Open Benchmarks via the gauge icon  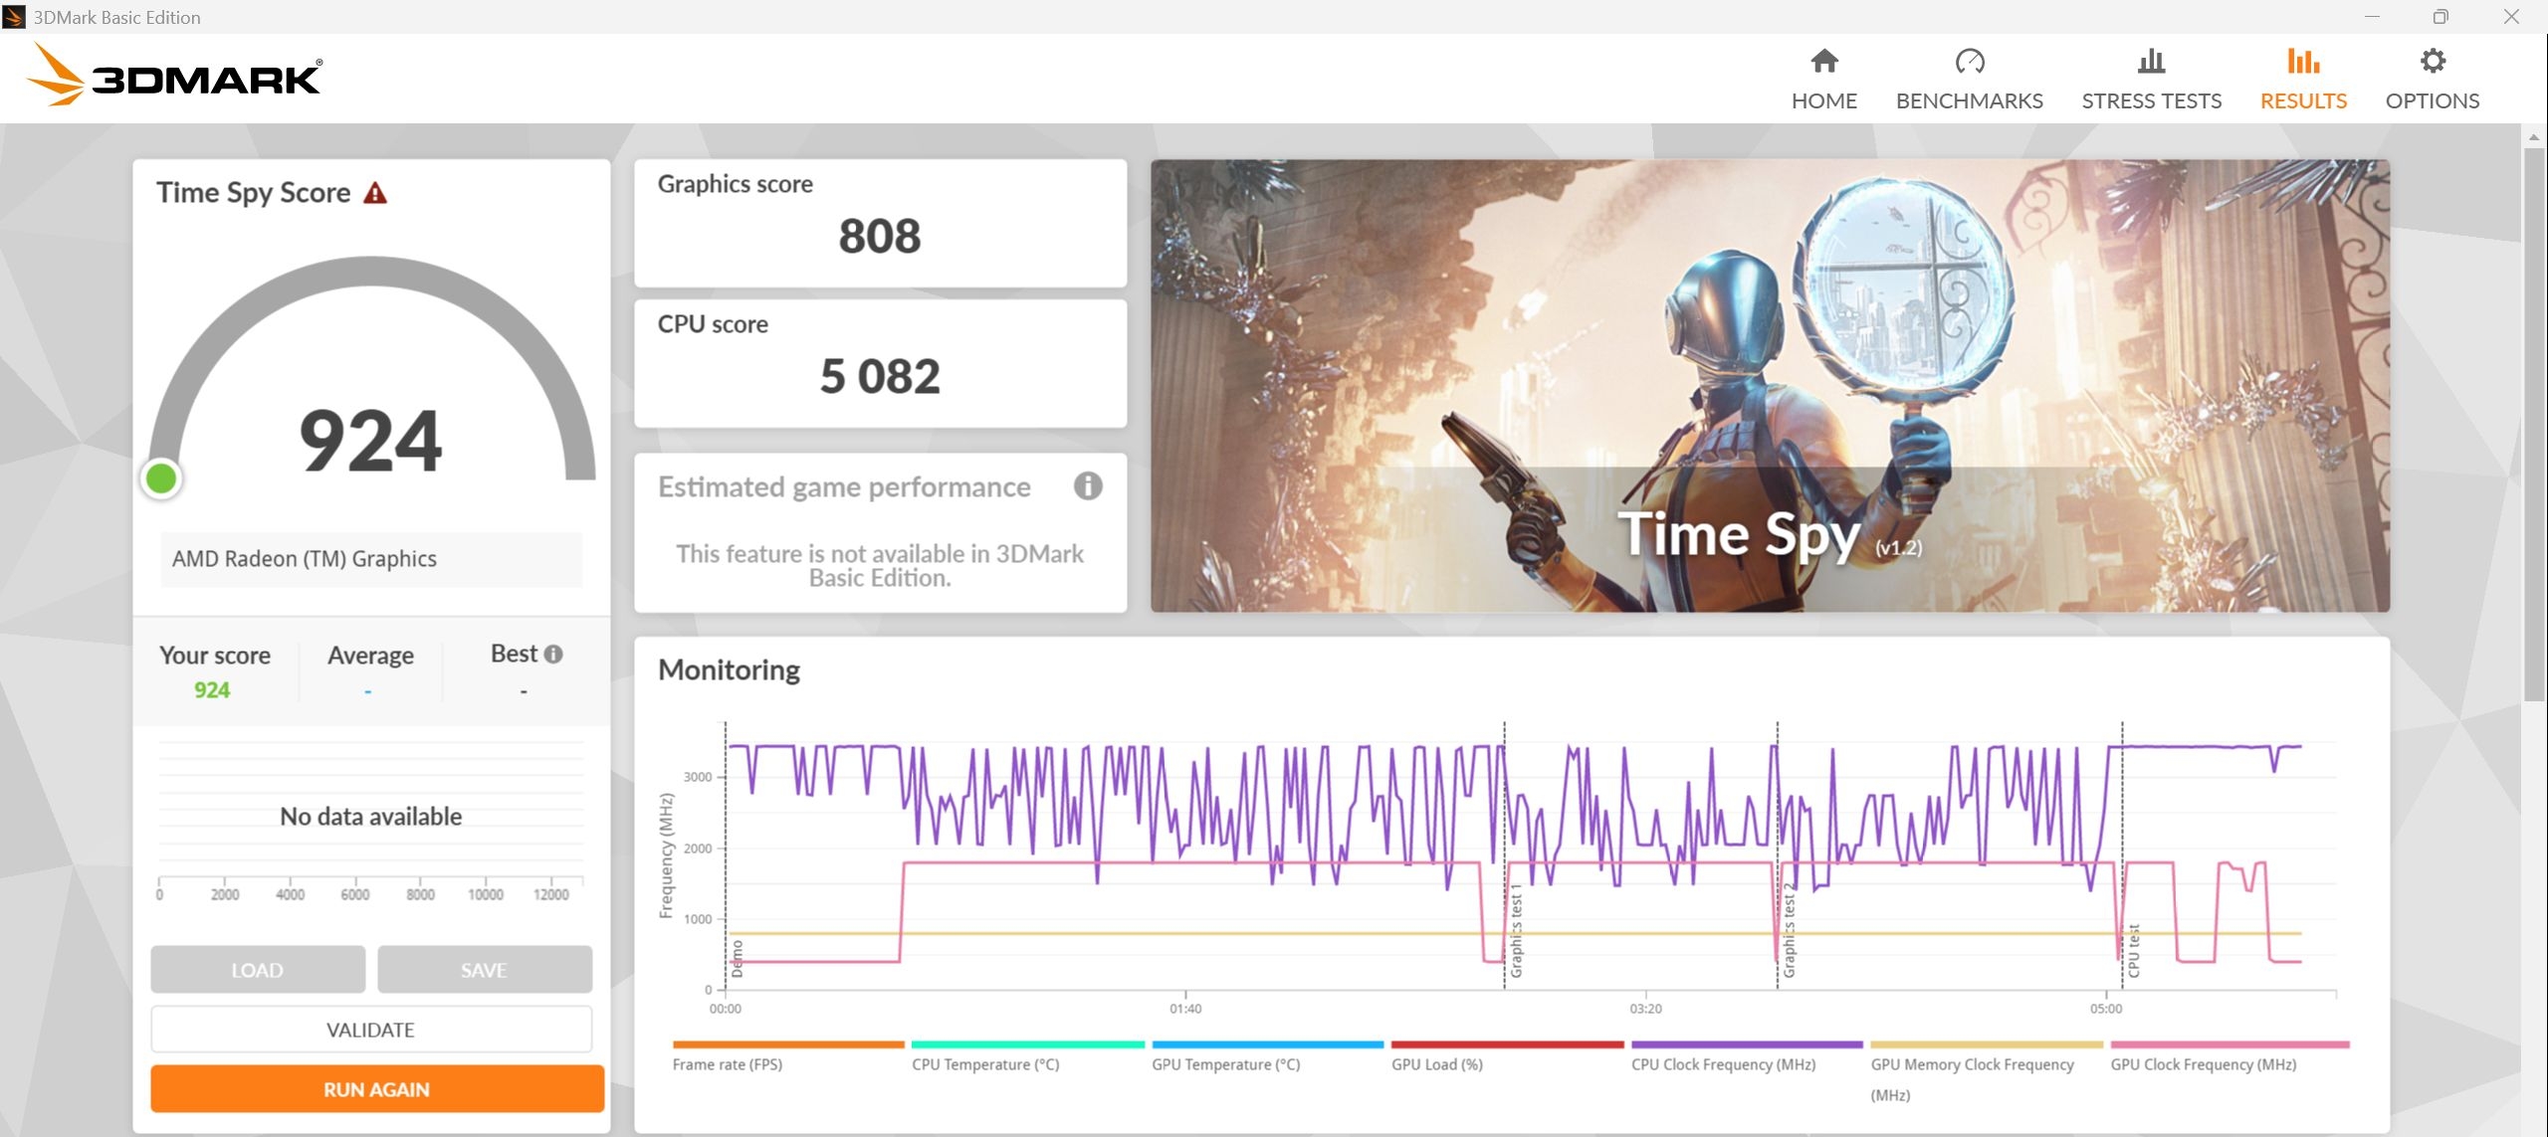pos(1969,62)
